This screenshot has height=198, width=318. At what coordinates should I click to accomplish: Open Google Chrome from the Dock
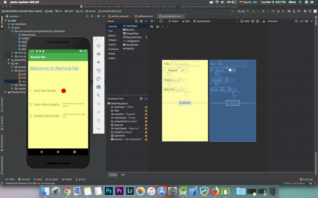66,191
